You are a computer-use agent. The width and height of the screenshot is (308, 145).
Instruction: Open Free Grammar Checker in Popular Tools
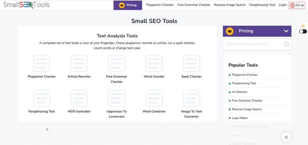[247, 100]
